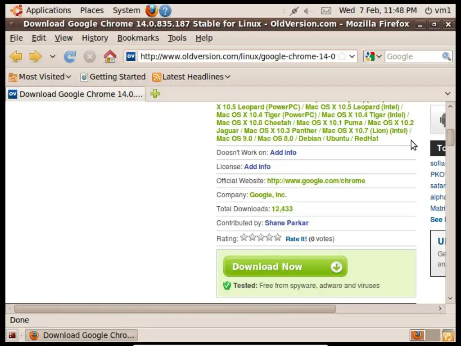Open the File menu
Viewport: 461px width, 346px height.
click(16, 38)
